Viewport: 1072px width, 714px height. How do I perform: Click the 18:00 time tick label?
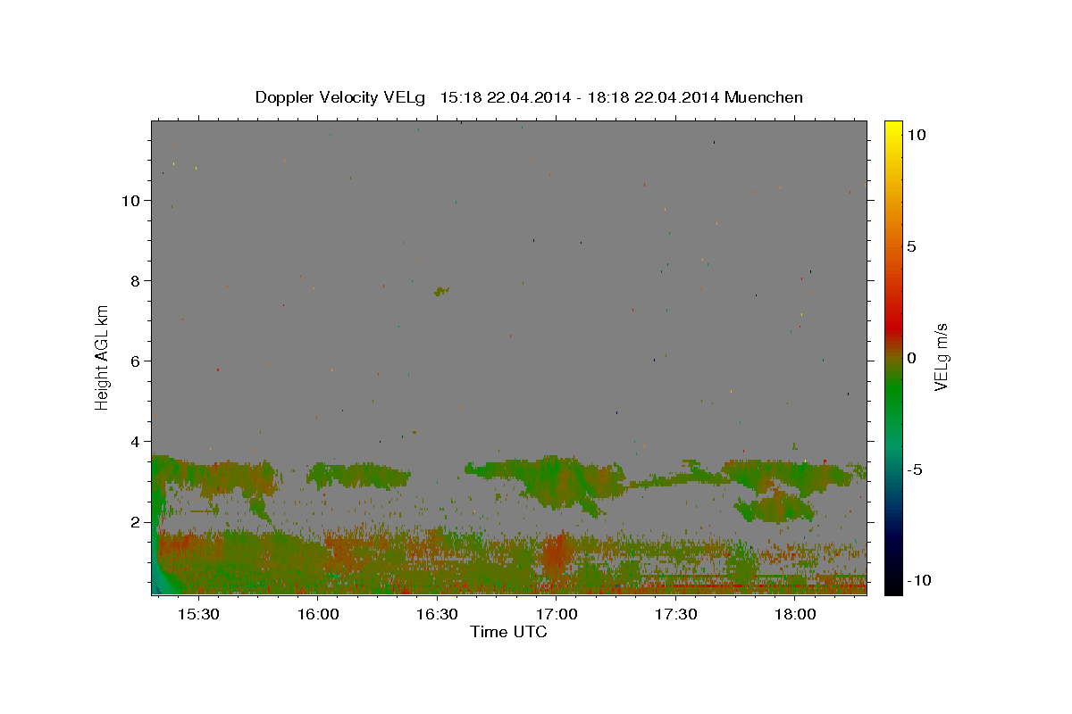click(794, 614)
